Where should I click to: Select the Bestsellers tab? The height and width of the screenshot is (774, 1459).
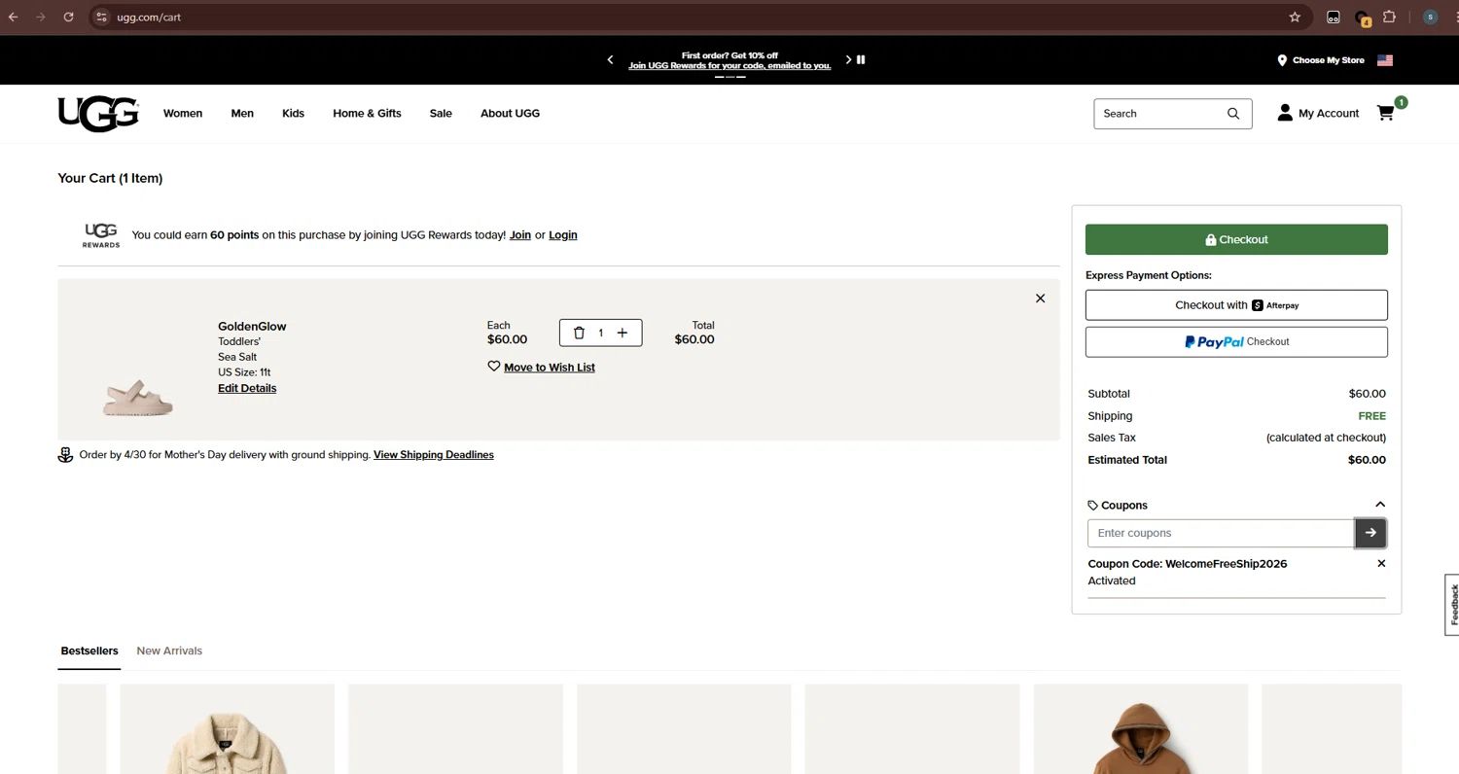(89, 651)
